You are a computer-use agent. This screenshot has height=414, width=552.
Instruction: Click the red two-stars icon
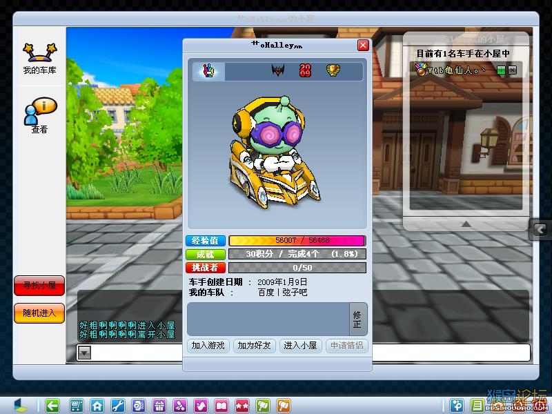pos(242,406)
